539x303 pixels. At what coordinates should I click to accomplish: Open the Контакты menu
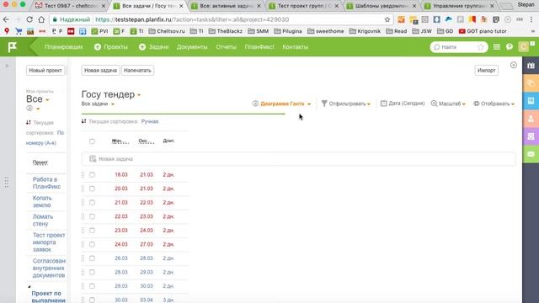(x=296, y=47)
